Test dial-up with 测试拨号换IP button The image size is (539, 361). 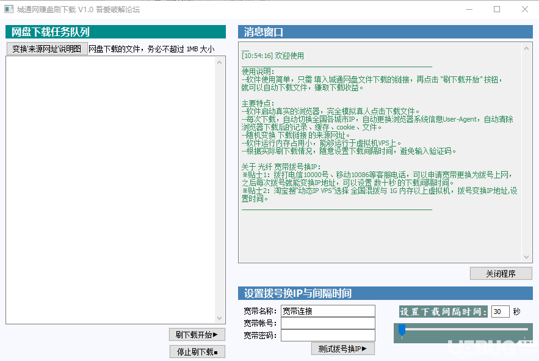[x=342, y=349]
